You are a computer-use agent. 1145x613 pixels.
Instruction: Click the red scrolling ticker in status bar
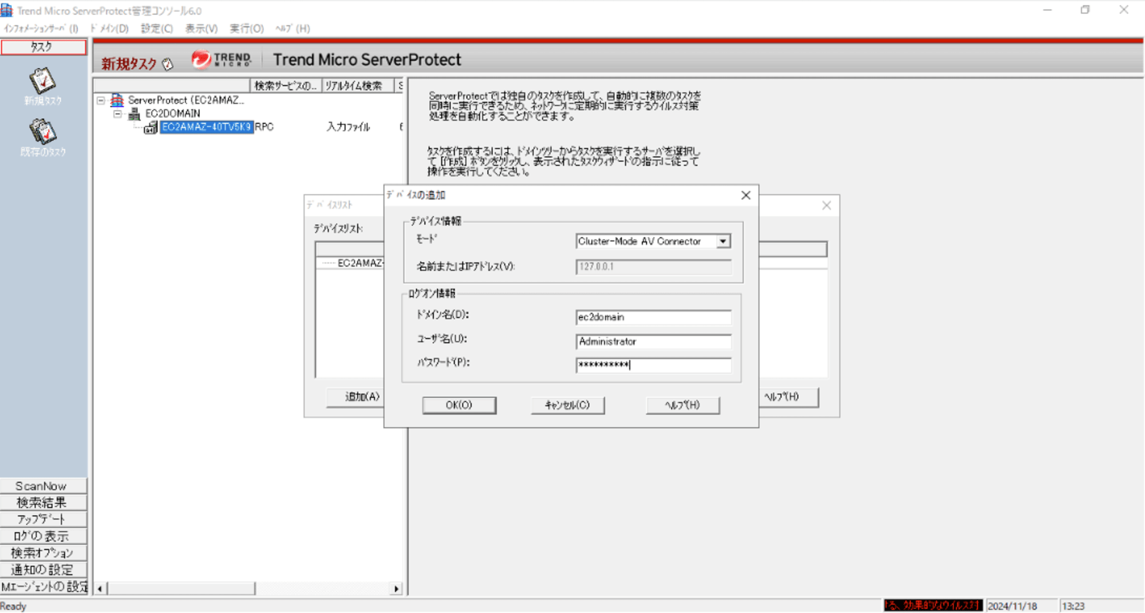click(x=933, y=606)
